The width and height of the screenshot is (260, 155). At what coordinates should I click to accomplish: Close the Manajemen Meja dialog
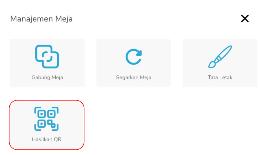(x=245, y=18)
